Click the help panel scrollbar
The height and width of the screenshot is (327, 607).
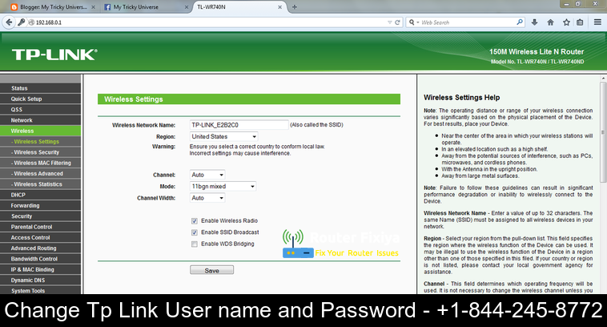click(603, 131)
